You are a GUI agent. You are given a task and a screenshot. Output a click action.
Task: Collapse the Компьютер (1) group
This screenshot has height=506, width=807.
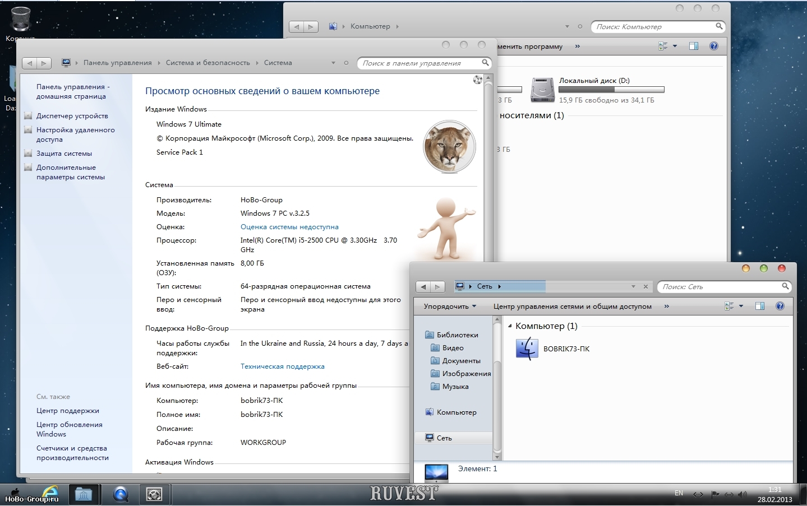[510, 326]
